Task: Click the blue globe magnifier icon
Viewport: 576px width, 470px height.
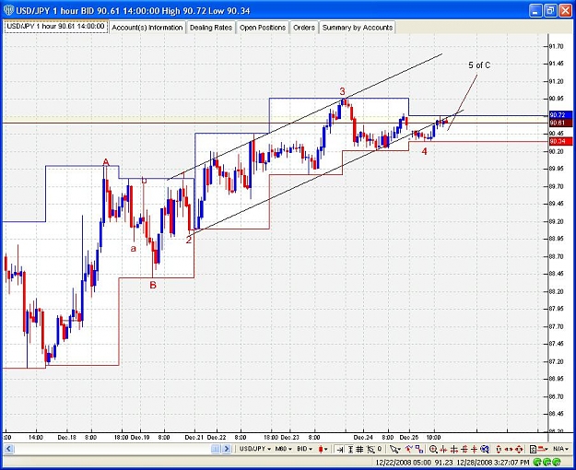Action: click(x=485, y=449)
